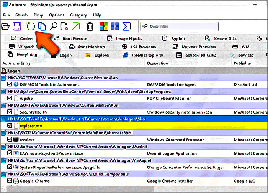Jump to entry with the green arrow icon
268x193 pixels.
[x=76, y=26]
